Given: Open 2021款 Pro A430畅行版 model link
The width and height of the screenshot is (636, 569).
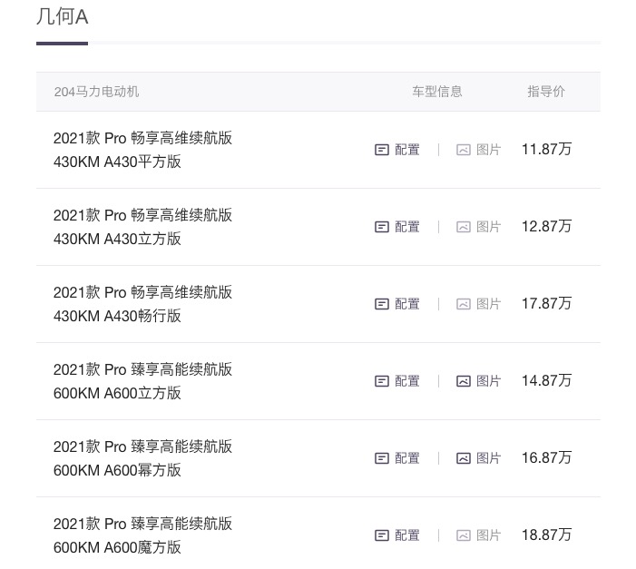Looking at the screenshot, I should point(142,304).
